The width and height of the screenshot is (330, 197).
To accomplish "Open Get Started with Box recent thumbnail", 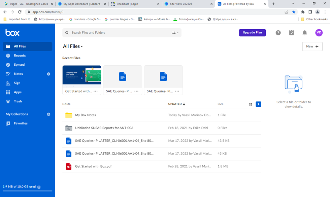I will pyautogui.click(x=81, y=77).
